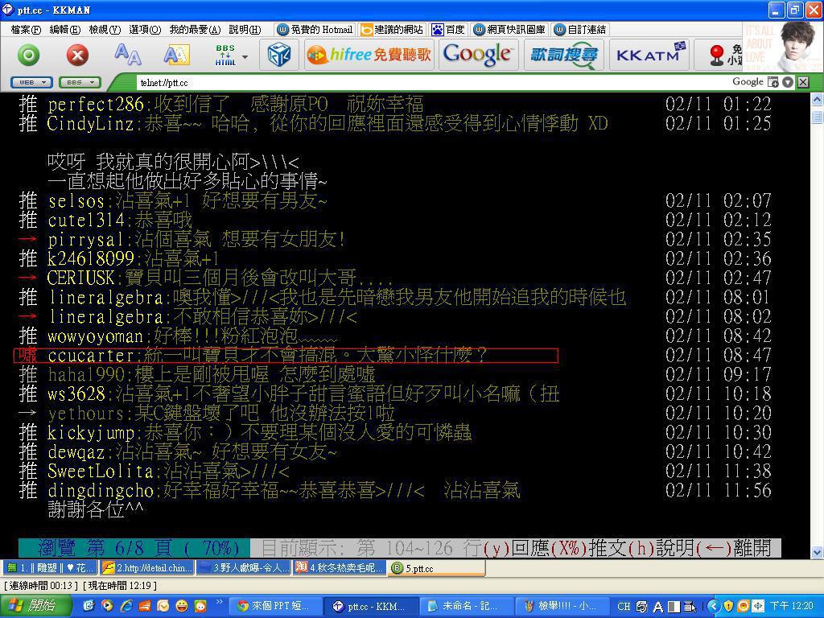824x618 pixels.
Task: Open the 百度 bookmark link
Action: [x=448, y=30]
